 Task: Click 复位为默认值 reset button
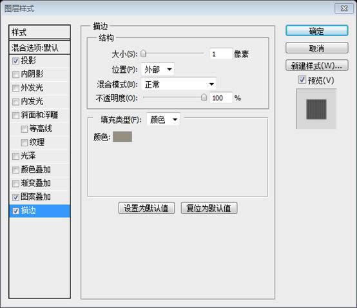[209, 208]
